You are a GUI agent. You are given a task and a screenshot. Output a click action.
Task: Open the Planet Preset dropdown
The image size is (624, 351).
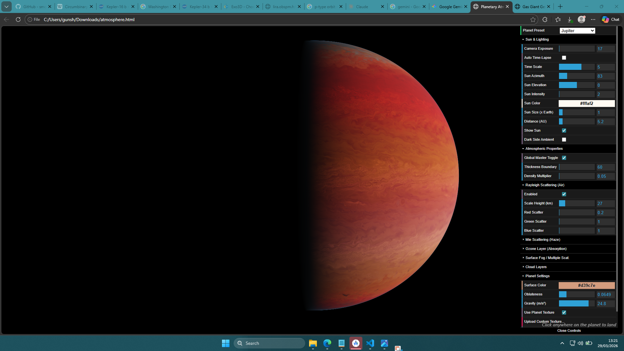coord(577,31)
